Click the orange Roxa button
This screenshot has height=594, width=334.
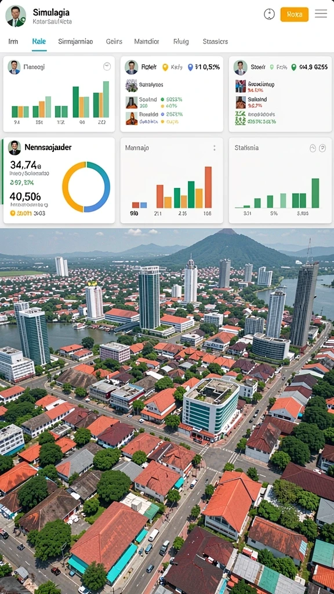point(294,15)
